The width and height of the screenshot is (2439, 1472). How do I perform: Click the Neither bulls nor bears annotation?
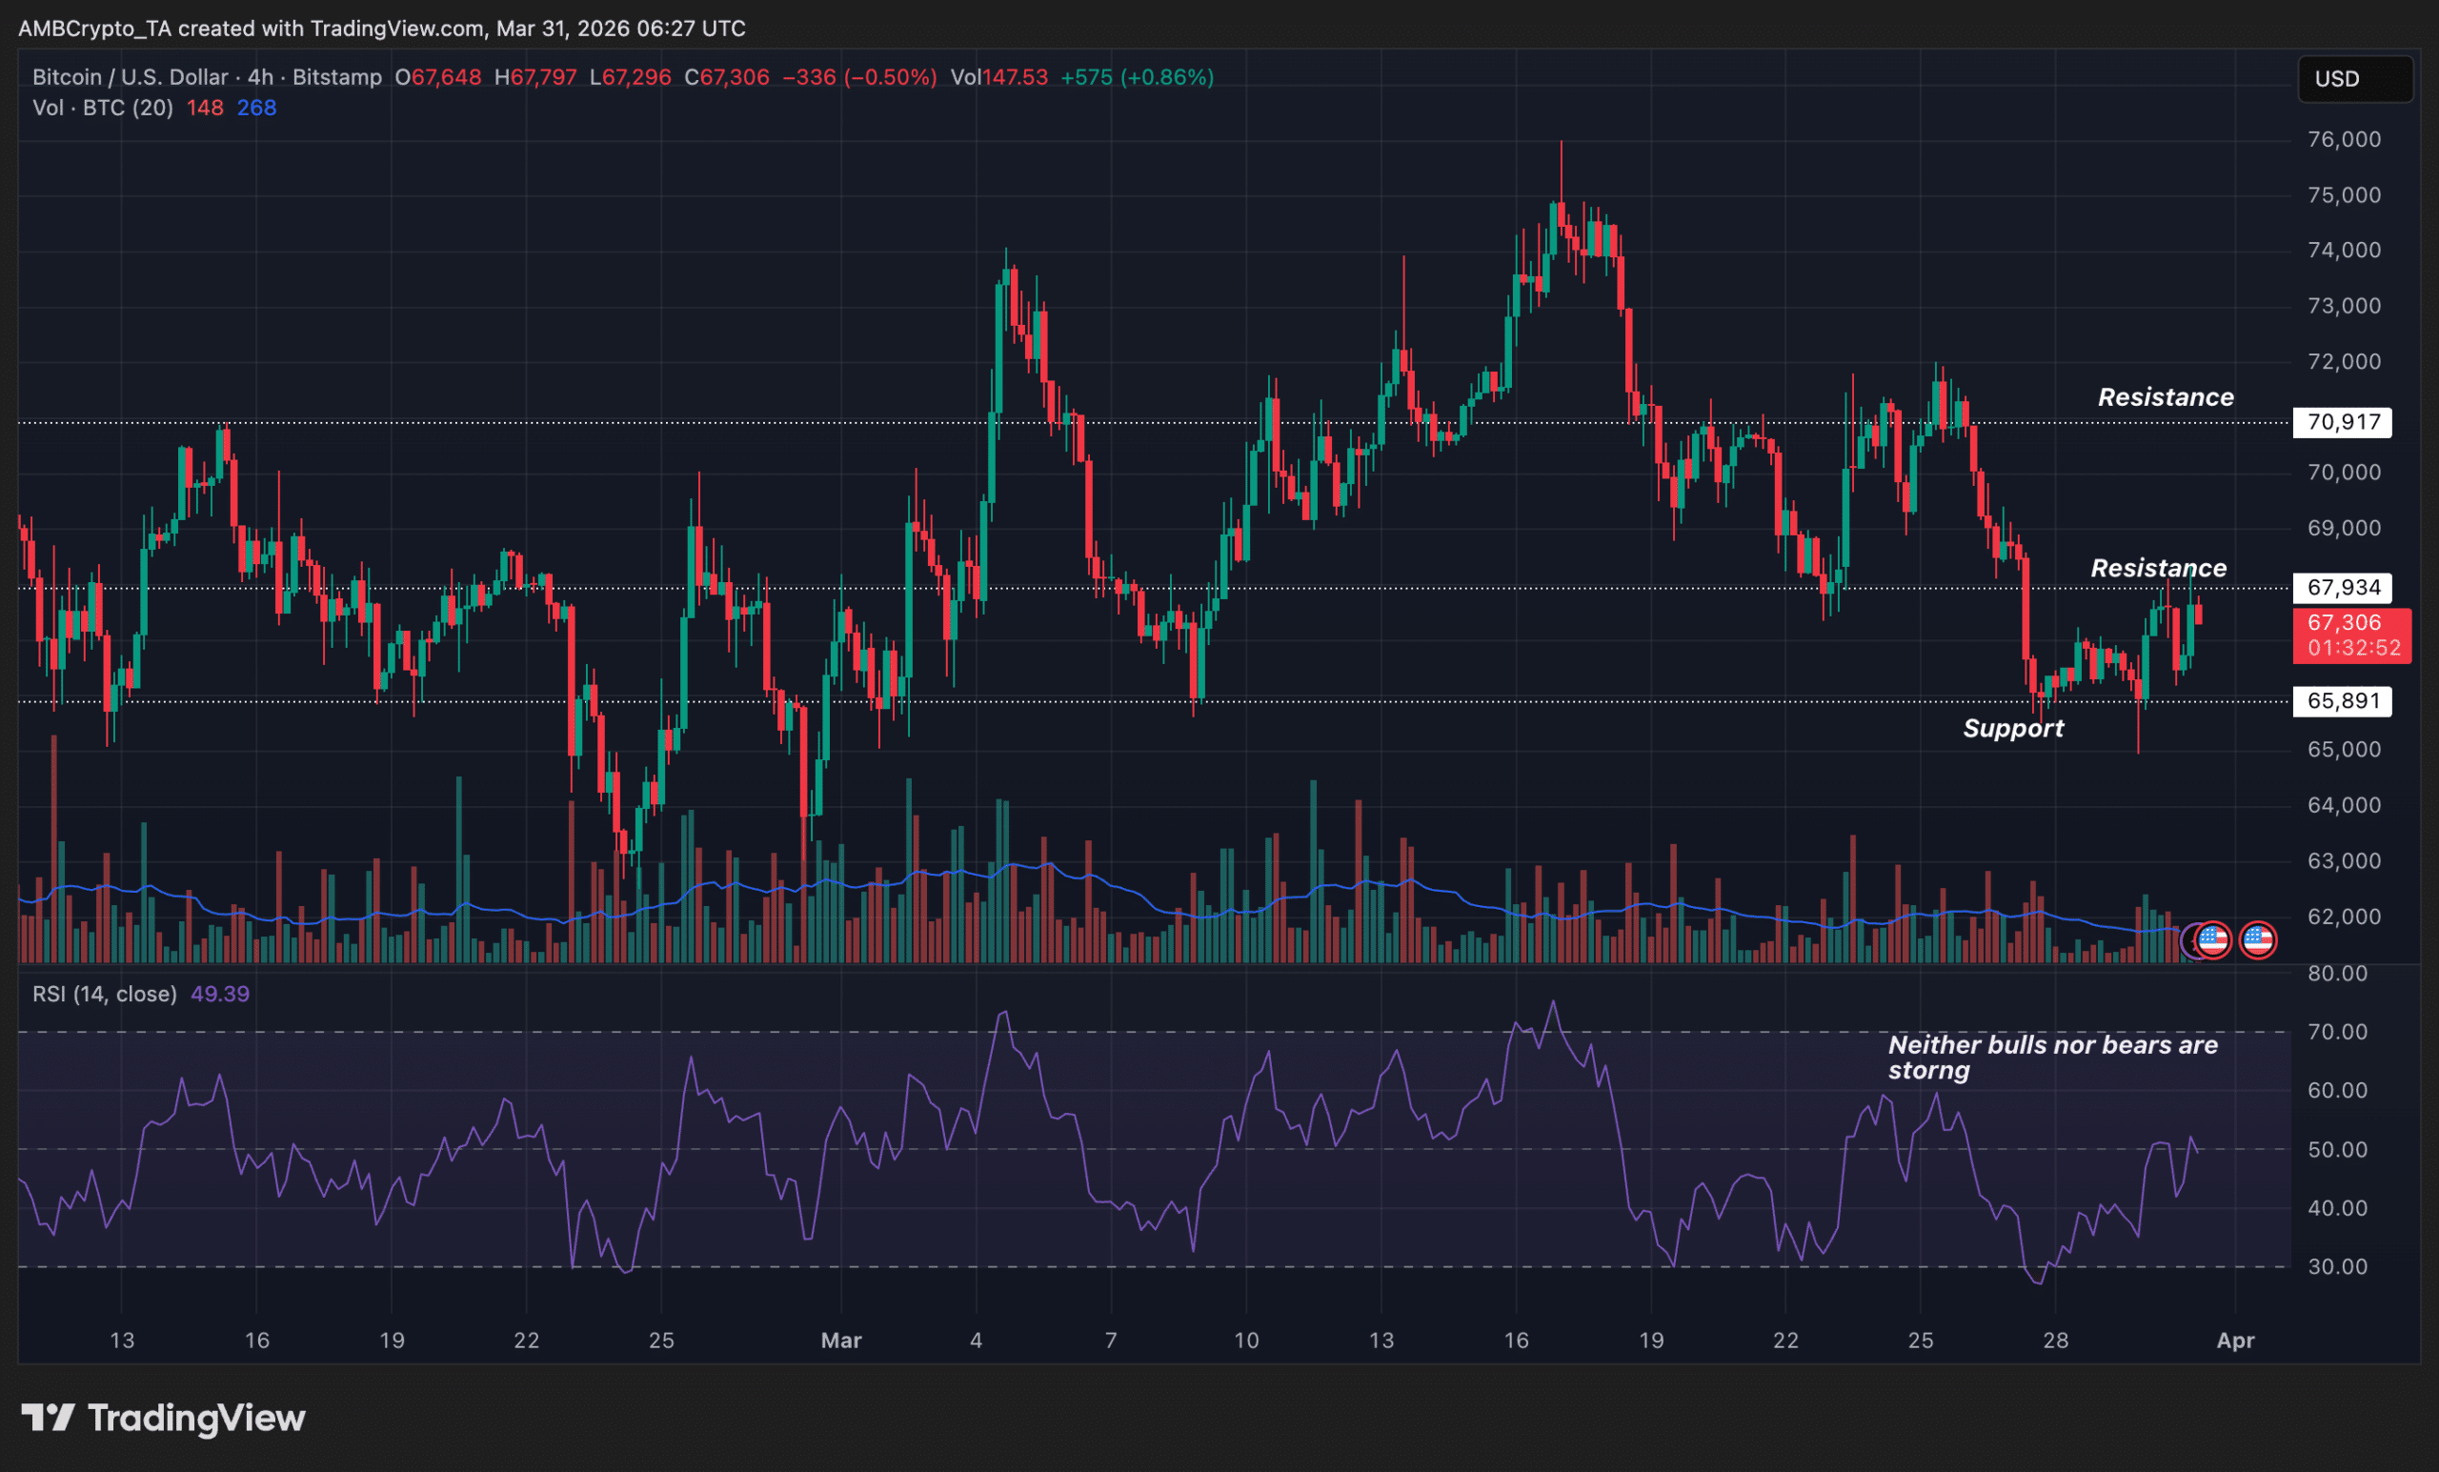point(2051,1058)
